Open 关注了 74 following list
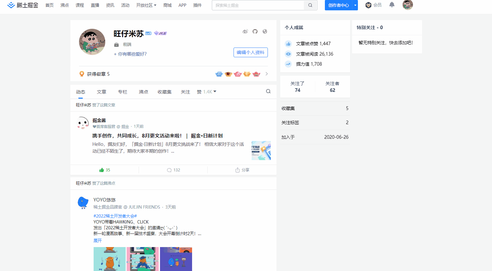This screenshot has width=492, height=271. [x=297, y=87]
